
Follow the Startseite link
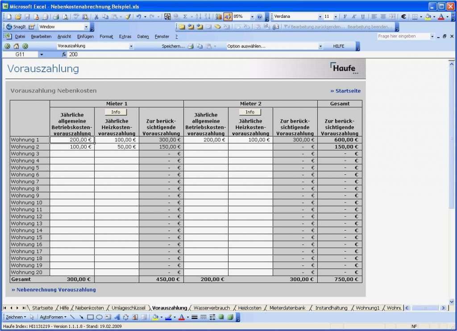346,91
